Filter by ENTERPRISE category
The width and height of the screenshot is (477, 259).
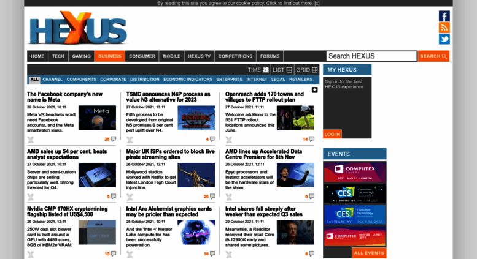230,79
